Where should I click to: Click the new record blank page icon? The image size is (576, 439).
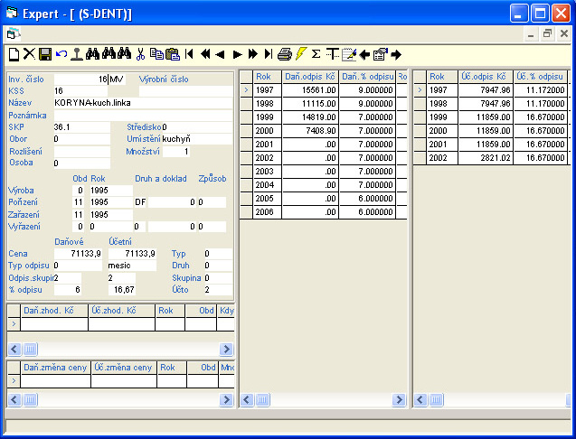[x=13, y=54]
